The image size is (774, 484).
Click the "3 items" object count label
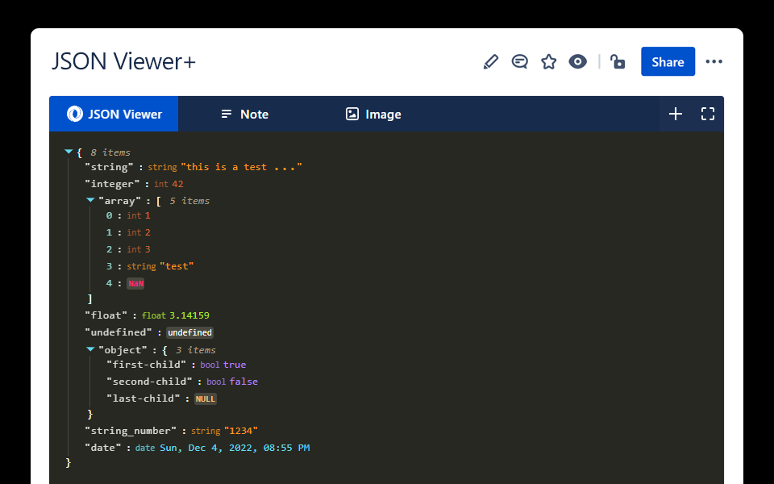pos(196,349)
